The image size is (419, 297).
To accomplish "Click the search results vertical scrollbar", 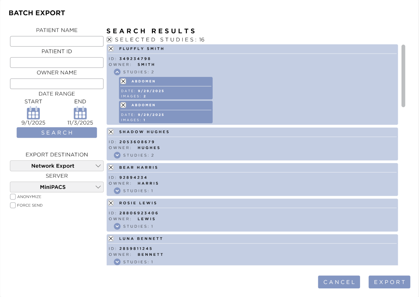I will click(x=403, y=76).
